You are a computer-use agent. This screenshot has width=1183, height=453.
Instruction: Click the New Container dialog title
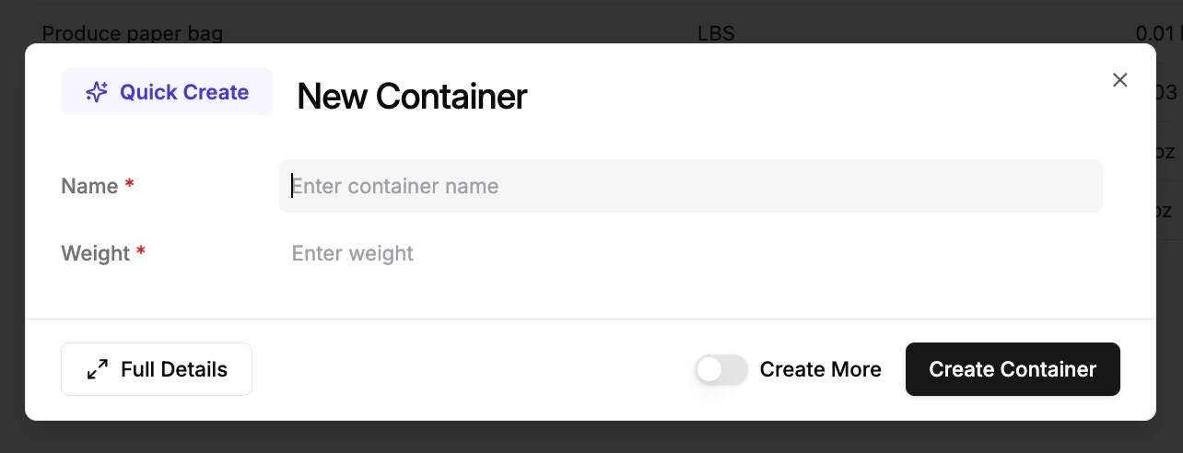pyautogui.click(x=412, y=97)
